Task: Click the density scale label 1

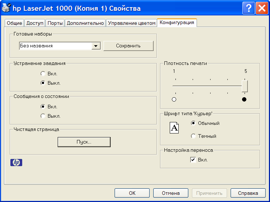Action: tap(174, 71)
